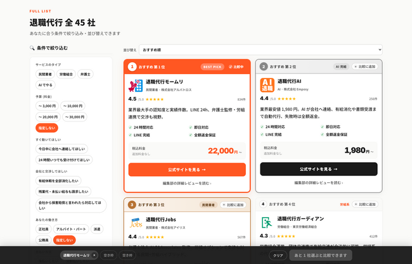Click the 退職代行モームリ logo icon

click(x=136, y=86)
